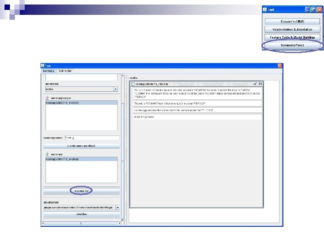Image resolution: width=324 pixels, height=243 pixels.
Task: Open the Summary Panel button
Action: tap(292, 45)
